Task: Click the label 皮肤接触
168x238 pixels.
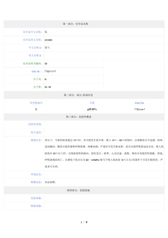Action: 36,198
